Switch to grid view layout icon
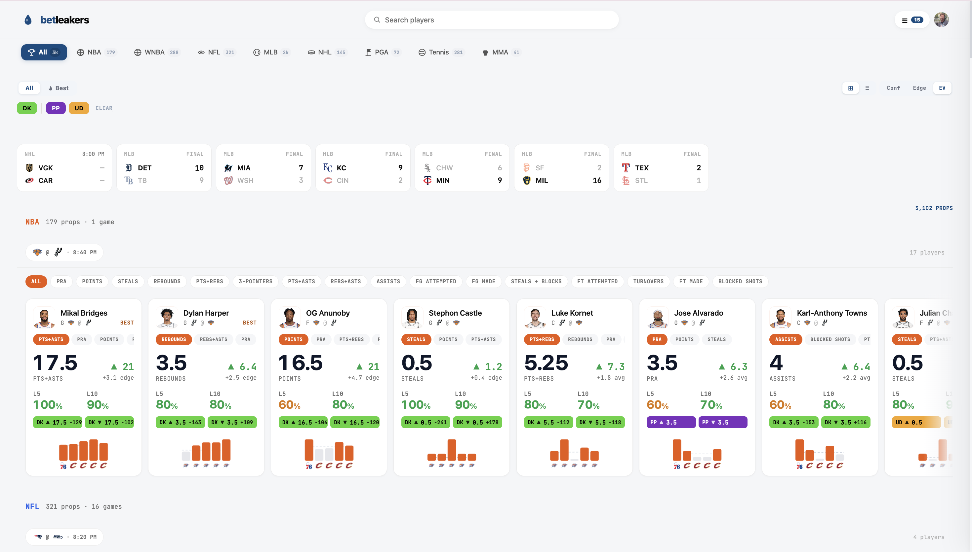The height and width of the screenshot is (552, 972). [851, 88]
